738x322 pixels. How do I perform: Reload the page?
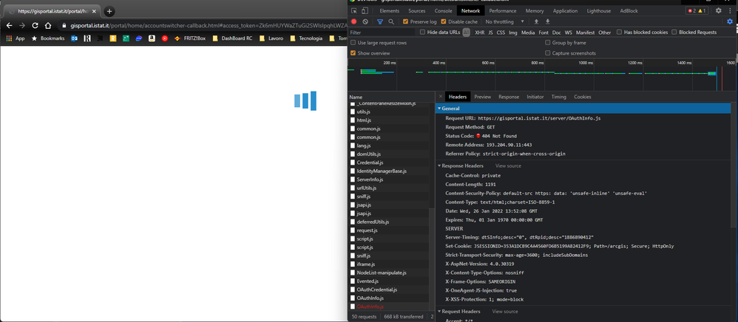point(35,25)
